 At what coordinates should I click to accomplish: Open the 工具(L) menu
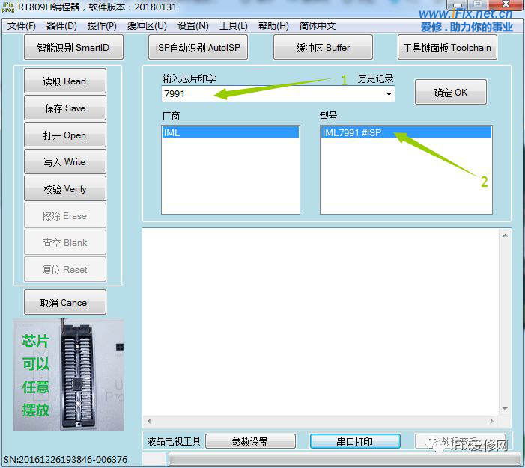pos(234,25)
